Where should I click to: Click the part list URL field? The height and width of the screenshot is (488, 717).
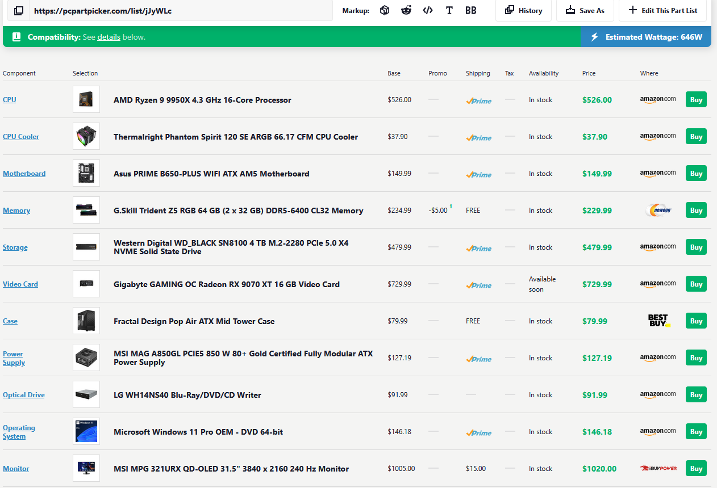(181, 11)
